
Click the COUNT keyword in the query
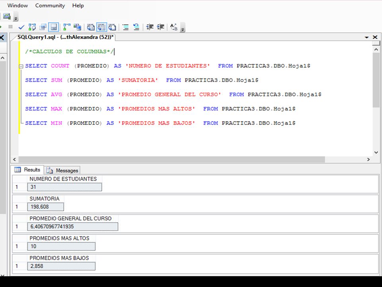[60, 66]
